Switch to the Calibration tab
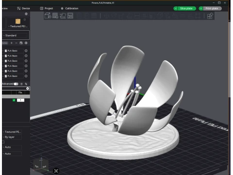The width and height of the screenshot is (233, 175). (x=69, y=8)
